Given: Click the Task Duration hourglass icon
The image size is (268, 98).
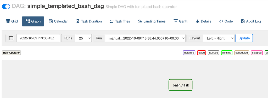Looking at the screenshot, I should 78,21.
